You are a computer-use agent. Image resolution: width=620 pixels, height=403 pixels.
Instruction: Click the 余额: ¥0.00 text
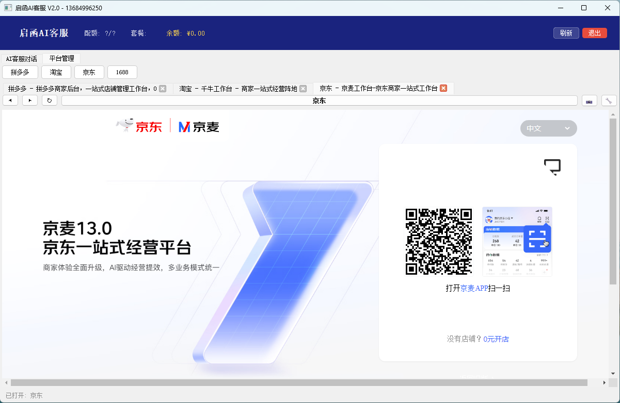(x=185, y=33)
